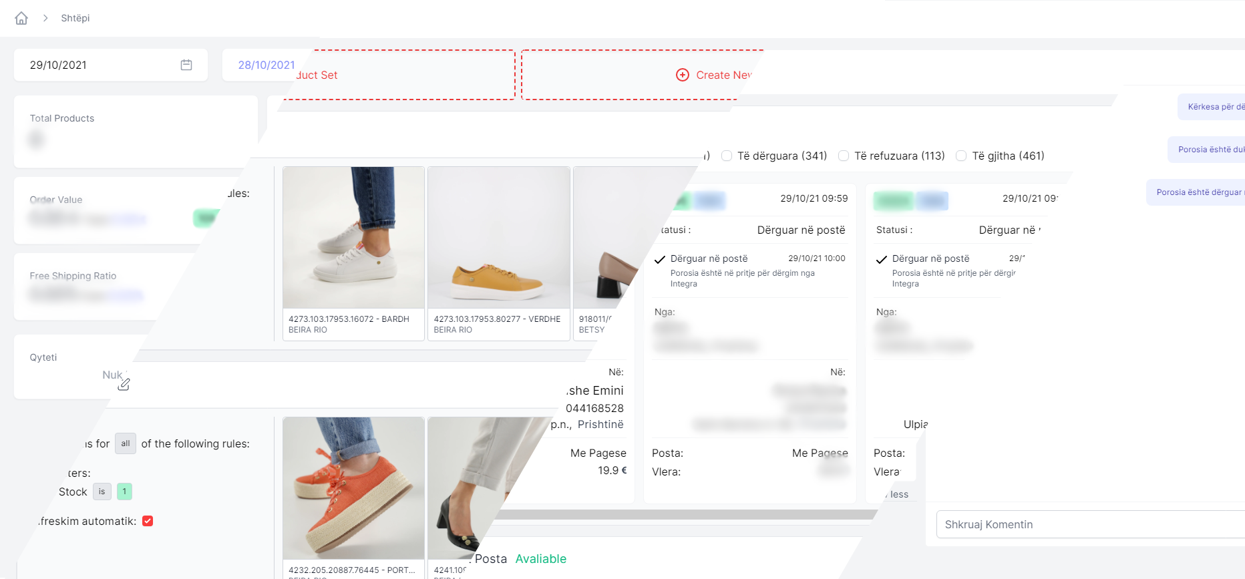Open the white sneaker BARDH BEIRA RIO thumbnail
The width and height of the screenshot is (1245, 579).
click(x=353, y=238)
